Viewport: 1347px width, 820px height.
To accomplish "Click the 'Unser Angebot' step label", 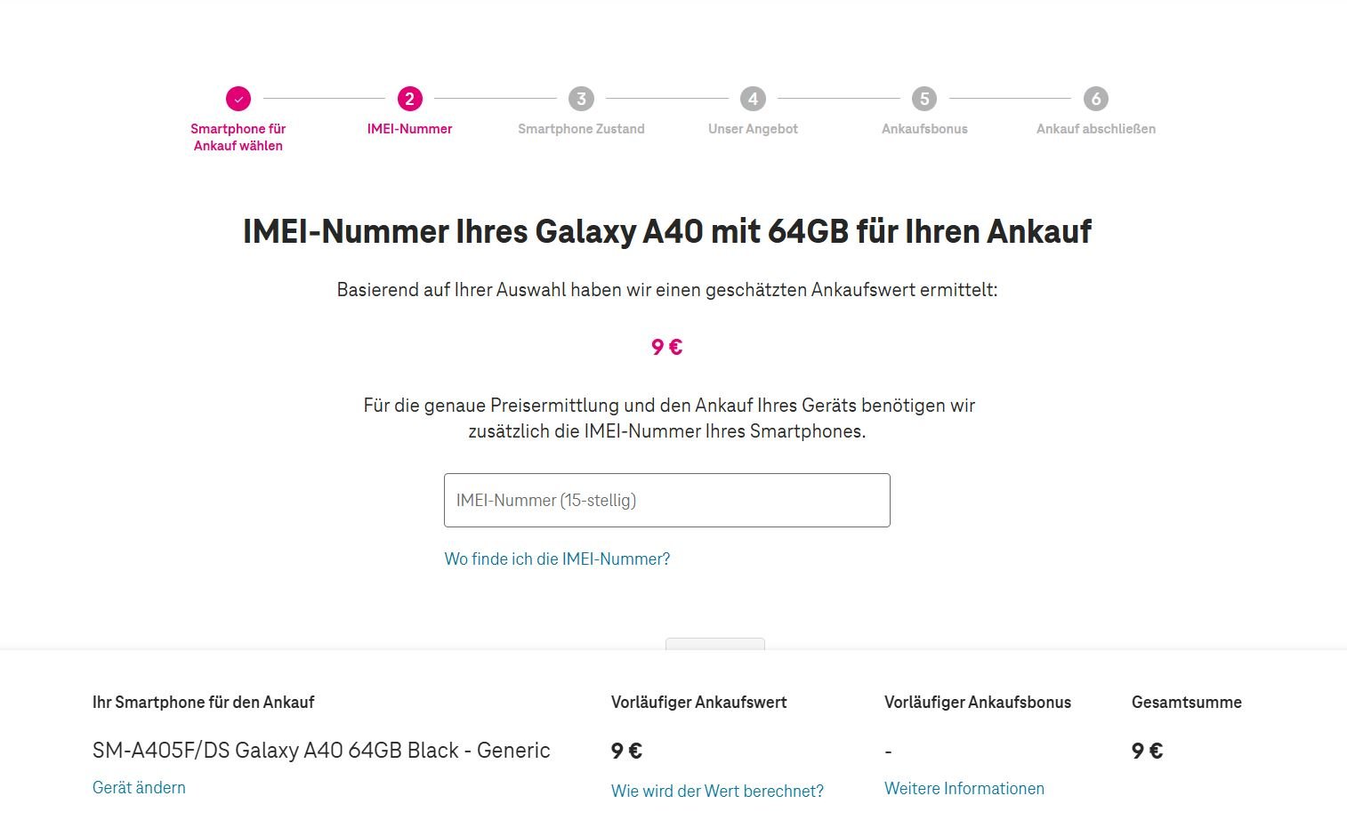I will [753, 129].
